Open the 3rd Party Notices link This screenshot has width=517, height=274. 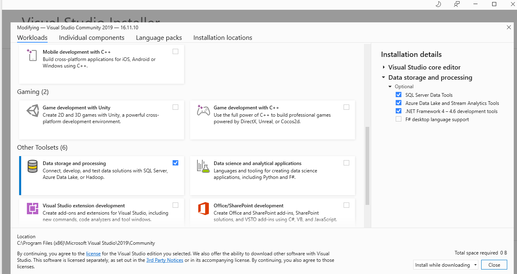164,260
